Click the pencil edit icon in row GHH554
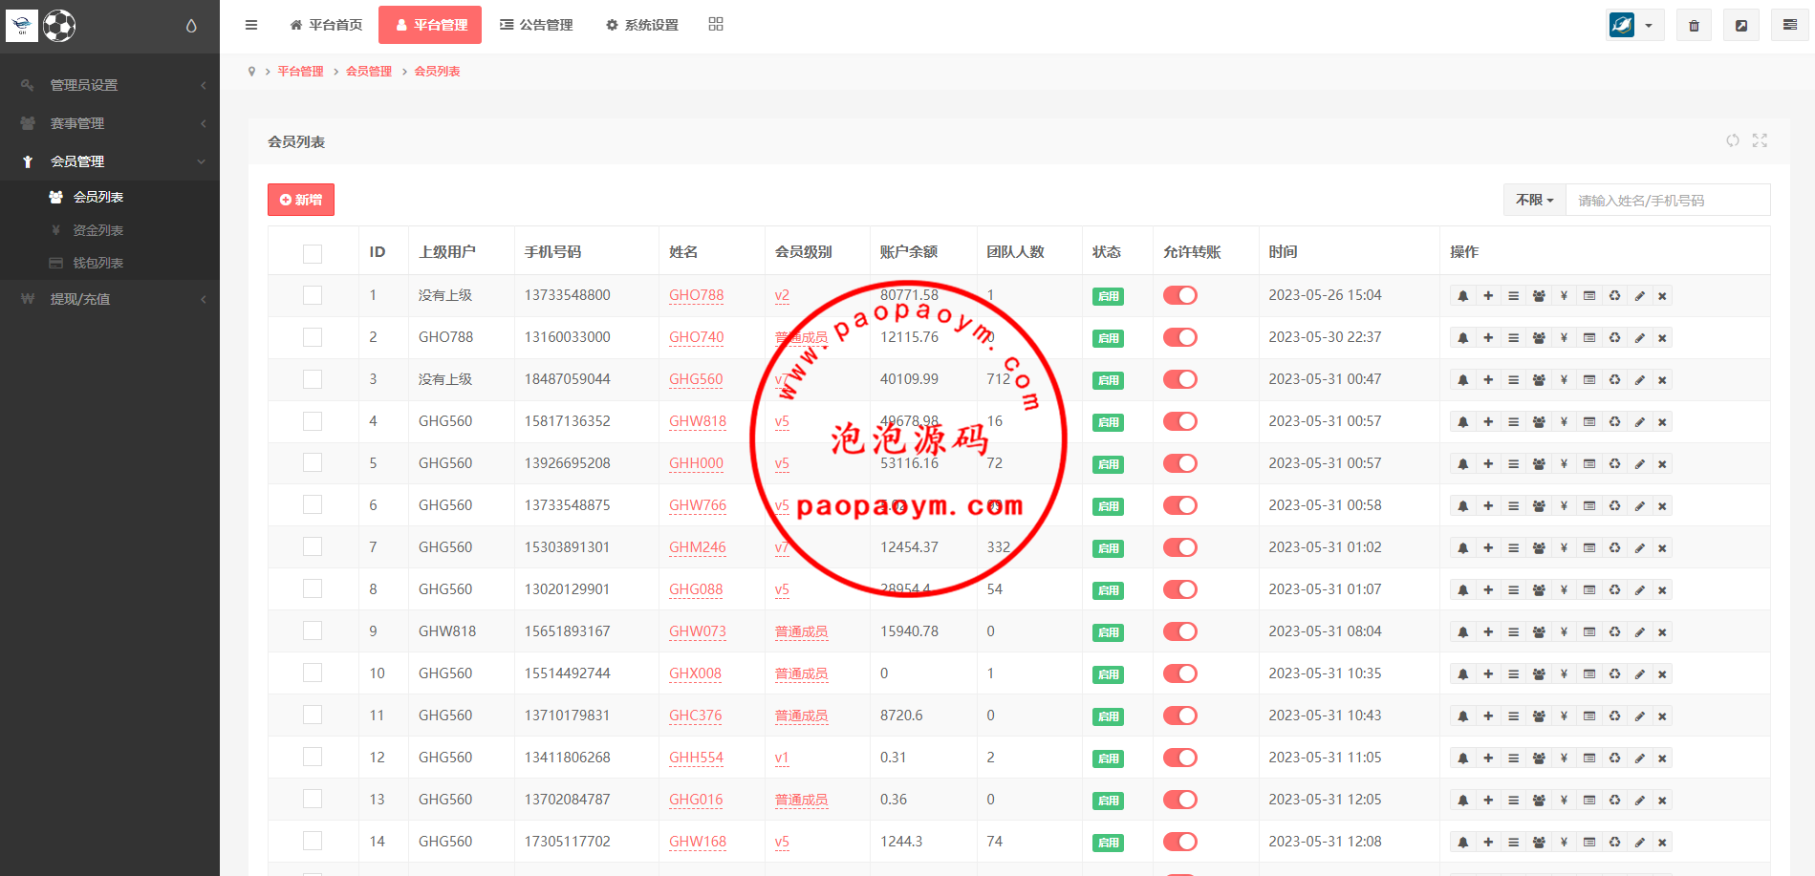Viewport: 1815px width, 876px height. [1639, 758]
